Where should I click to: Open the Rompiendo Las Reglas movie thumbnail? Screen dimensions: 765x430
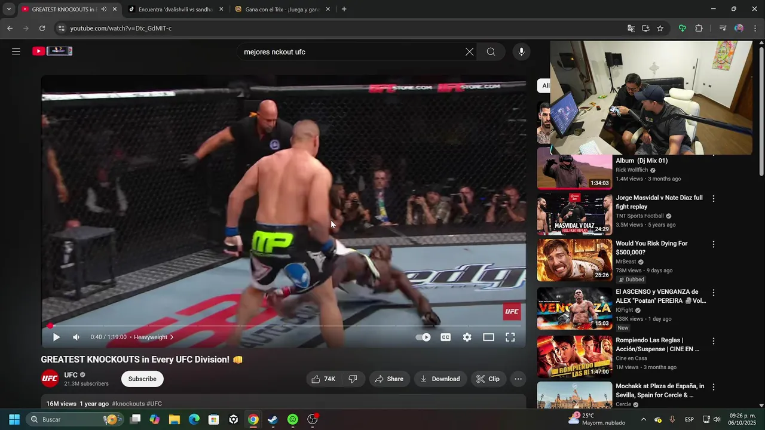(574, 357)
